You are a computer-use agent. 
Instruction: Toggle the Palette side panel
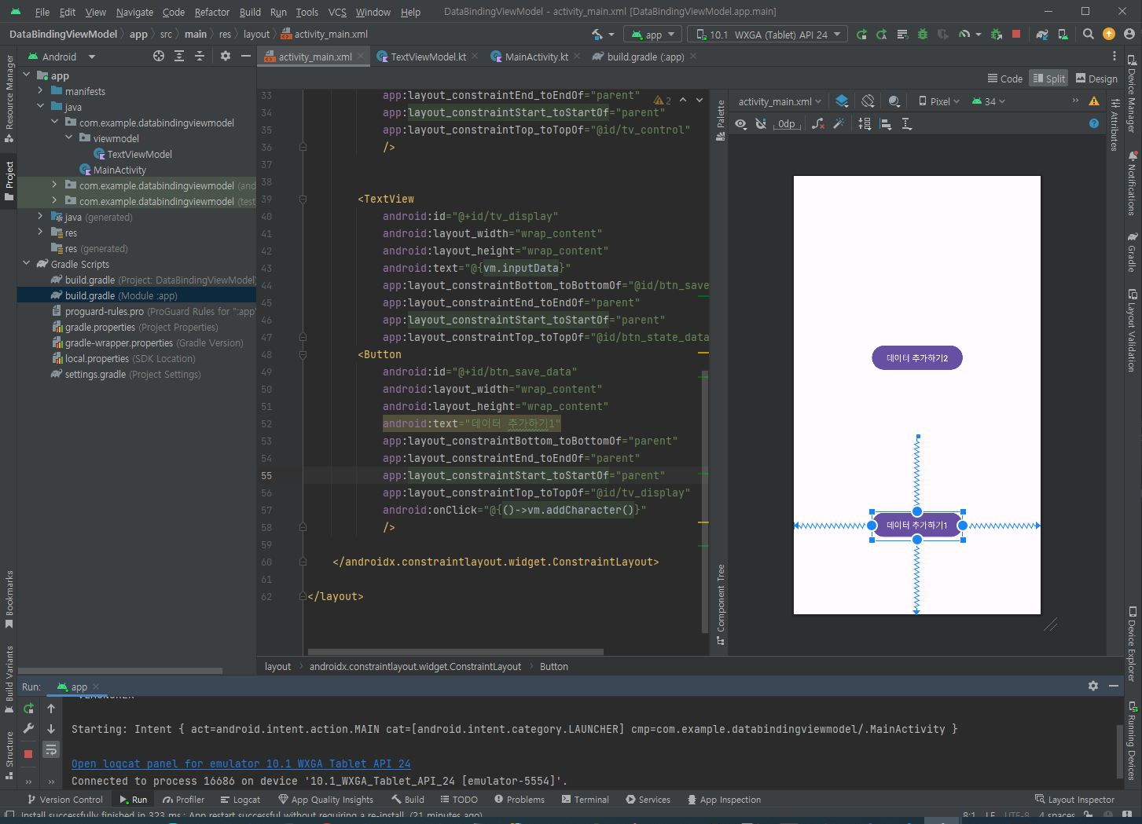[x=720, y=121]
